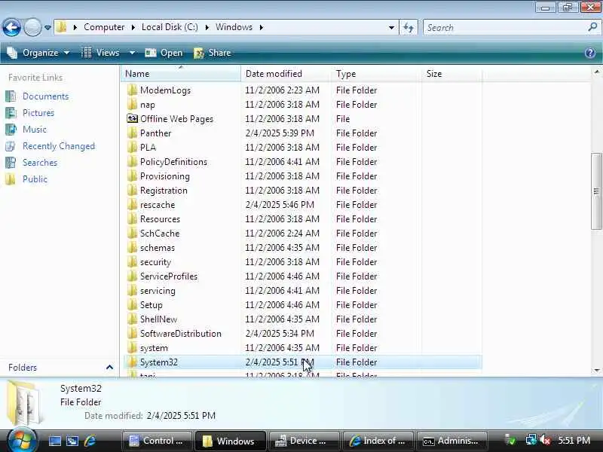Expand the arrow after Windows in breadcrumb
Screen dimensions: 603x452
click(x=261, y=27)
